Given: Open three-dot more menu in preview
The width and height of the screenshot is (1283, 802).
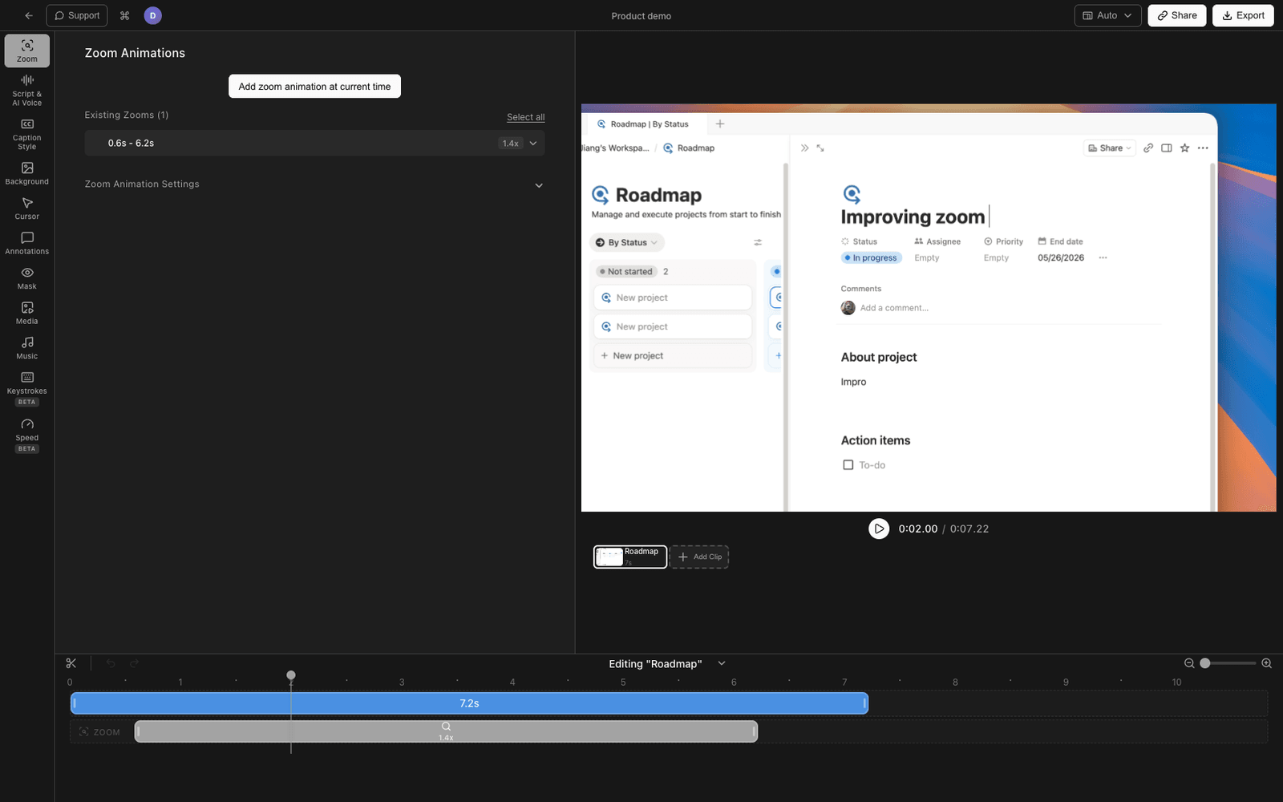Looking at the screenshot, I should click(x=1203, y=148).
